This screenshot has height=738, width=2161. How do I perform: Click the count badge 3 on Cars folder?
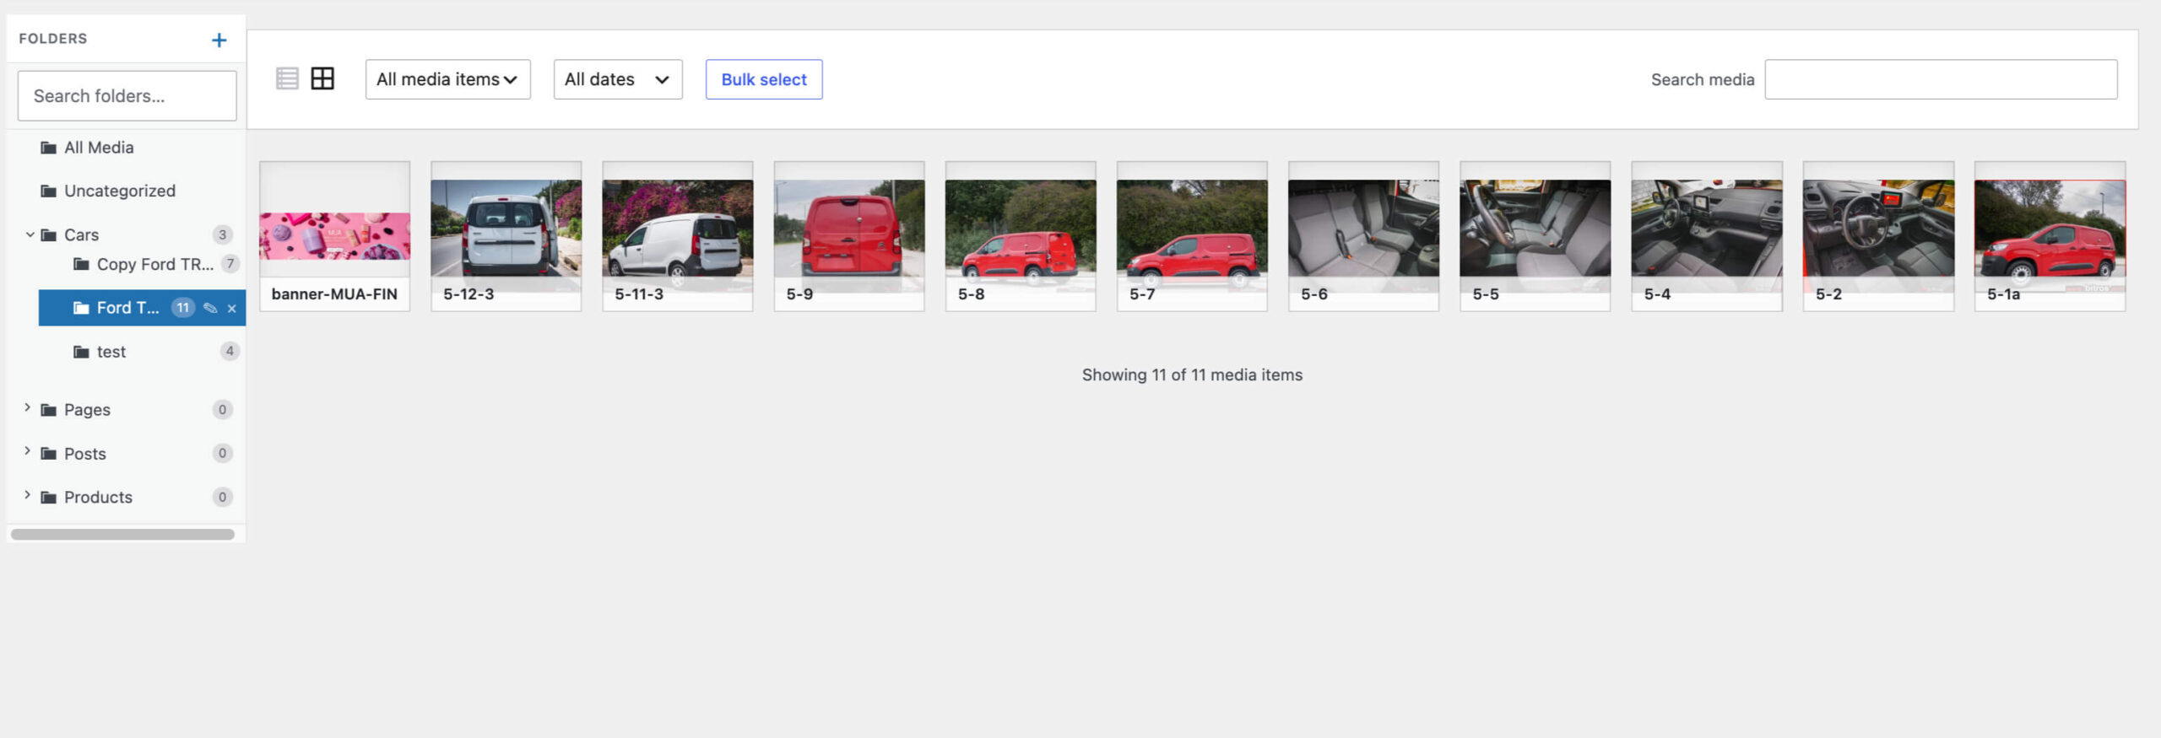coord(222,234)
